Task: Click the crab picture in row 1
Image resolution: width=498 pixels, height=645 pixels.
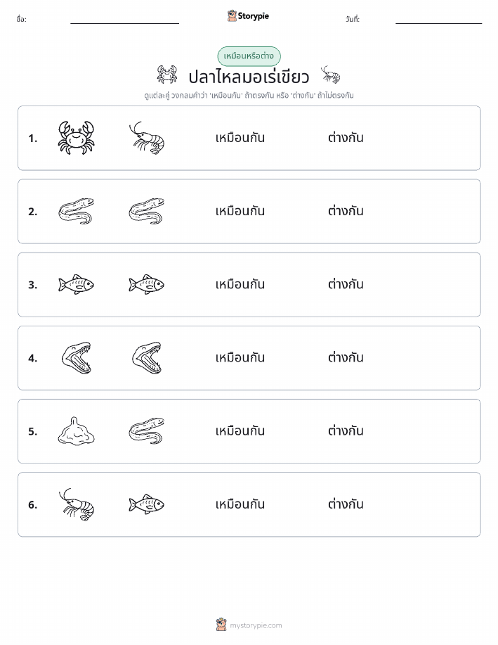Action: 76,138
